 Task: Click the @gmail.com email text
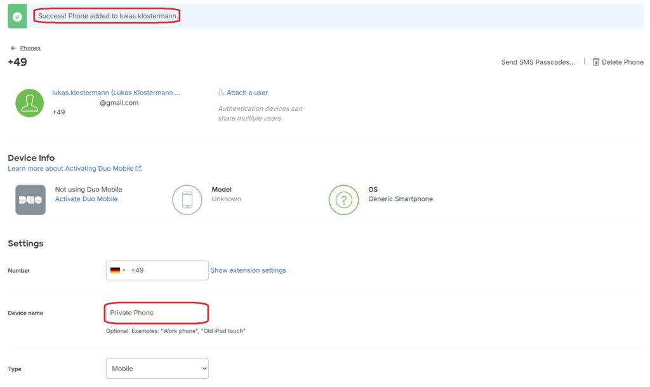(x=119, y=103)
